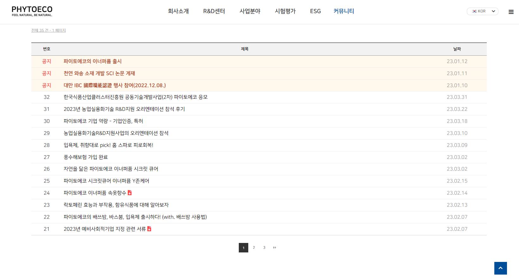Screen dimensions: 519x279
Task: Open the 회사소개 menu
Action: tap(178, 11)
